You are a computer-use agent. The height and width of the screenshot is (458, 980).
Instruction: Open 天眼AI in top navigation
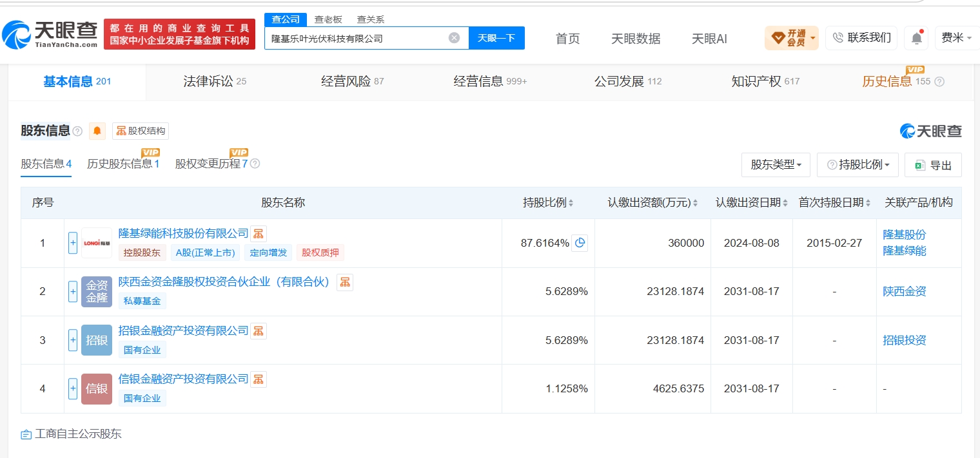[709, 39]
